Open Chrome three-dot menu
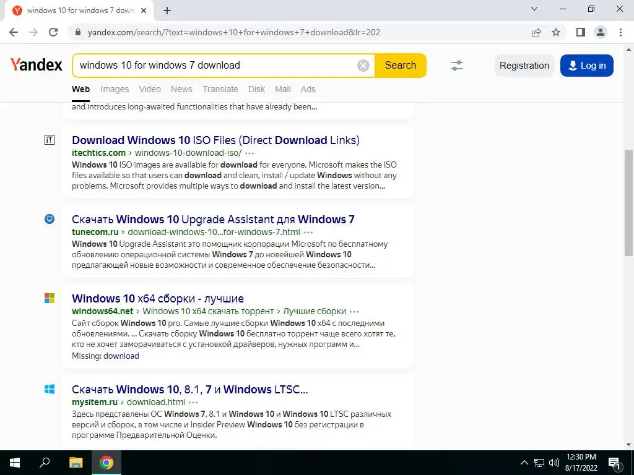 (620, 32)
